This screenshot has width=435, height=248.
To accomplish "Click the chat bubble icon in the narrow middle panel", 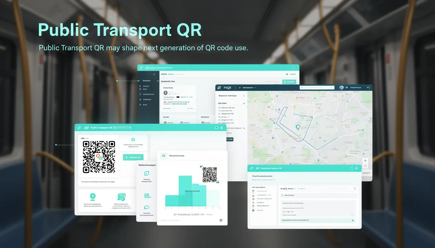I will pos(146,208).
